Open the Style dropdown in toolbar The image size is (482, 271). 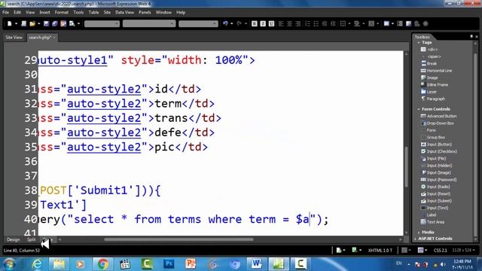102,23
